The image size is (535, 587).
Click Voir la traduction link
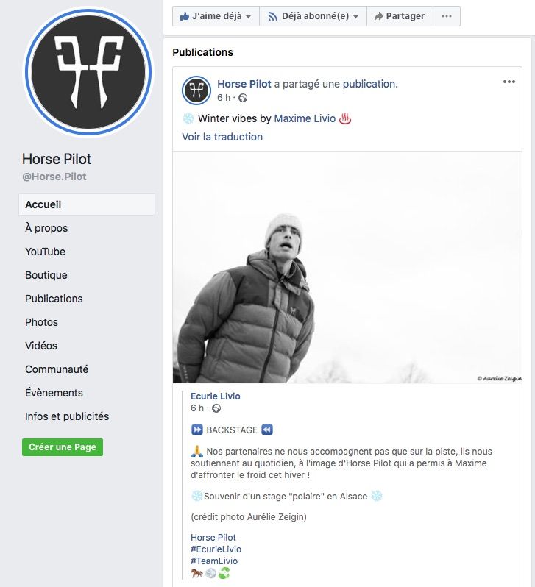pos(222,137)
